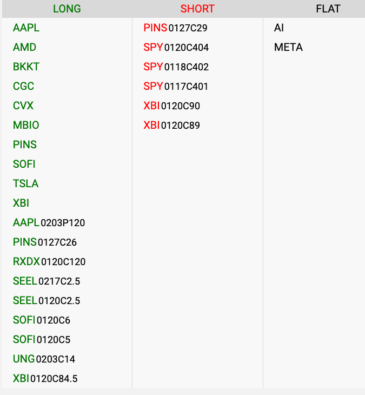The image size is (365, 395).
Task: Open TSLA from the long column
Action: (x=25, y=184)
